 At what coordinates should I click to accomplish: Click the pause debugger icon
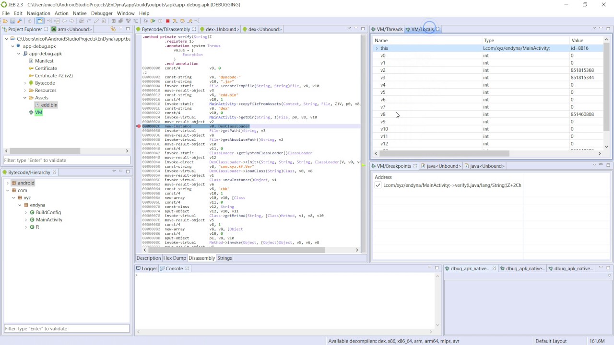click(x=160, y=21)
